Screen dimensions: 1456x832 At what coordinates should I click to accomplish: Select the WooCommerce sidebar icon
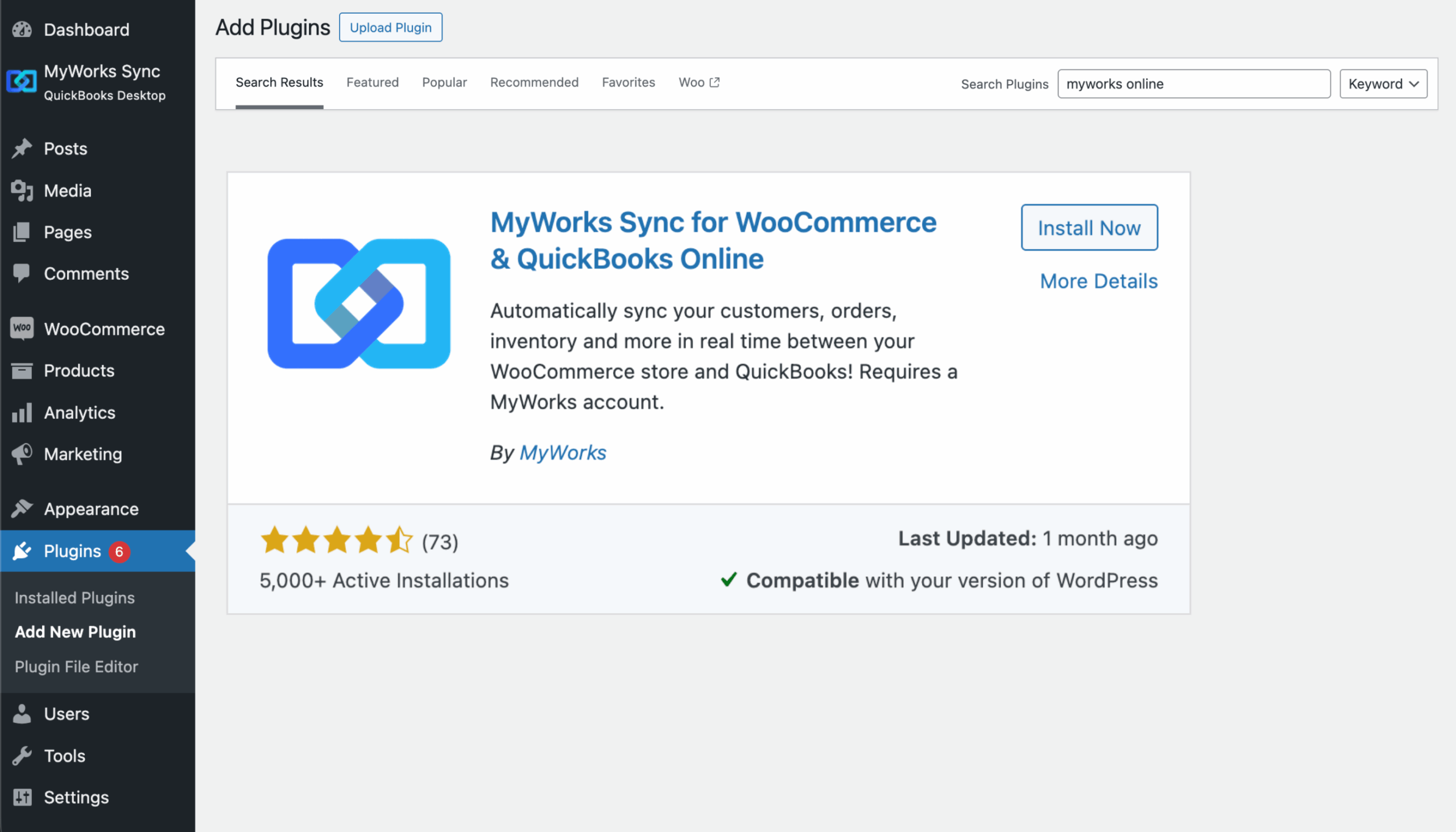[22, 329]
